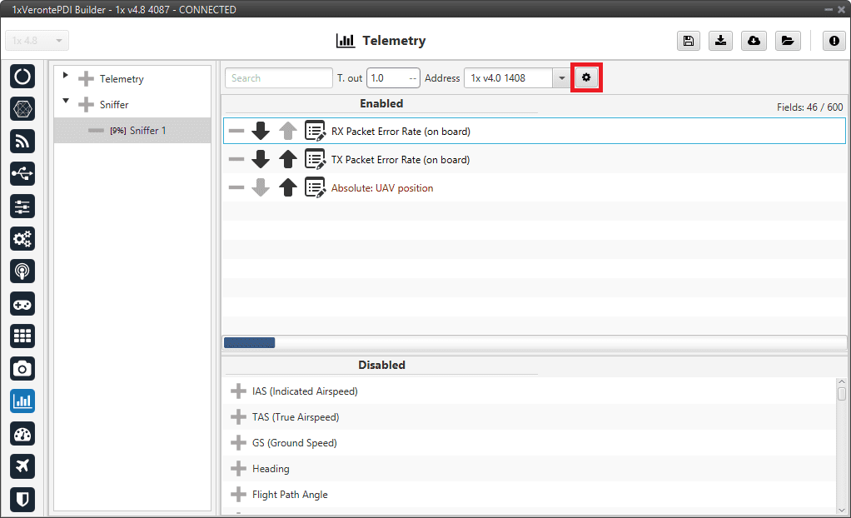Open the USB connections icon in sidebar
851x518 pixels.
(x=22, y=173)
